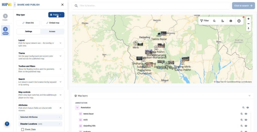Screen dimensions: 257x132
Task: Zoom to the Annotation layer group
Action: [243, 108]
